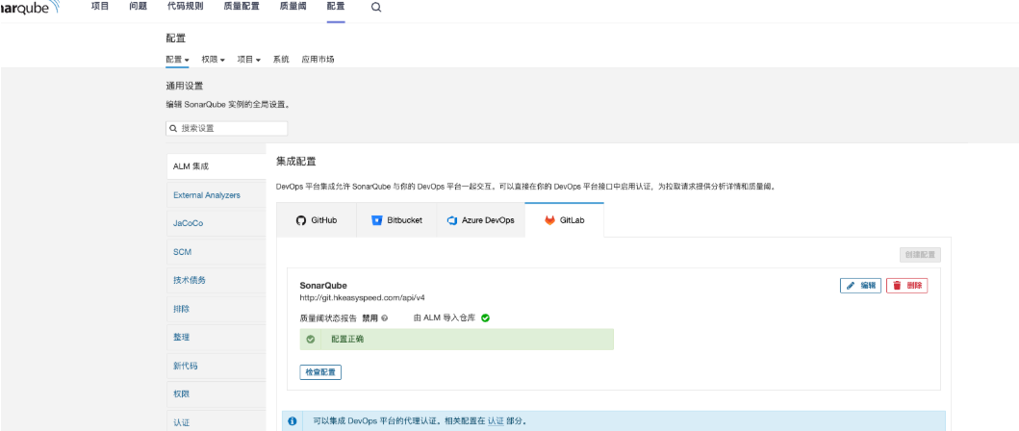Image resolution: width=1019 pixels, height=431 pixels.
Task: Click the green check icon beside 配置正确
Action: point(311,340)
